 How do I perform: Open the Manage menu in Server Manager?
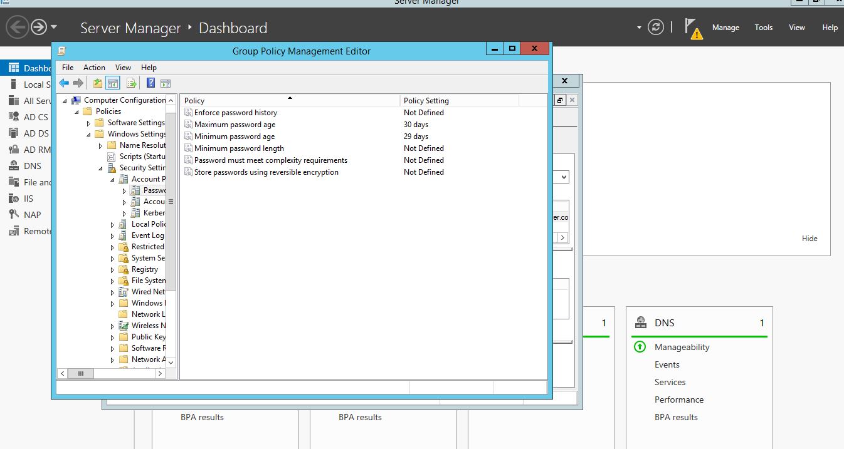[725, 28]
